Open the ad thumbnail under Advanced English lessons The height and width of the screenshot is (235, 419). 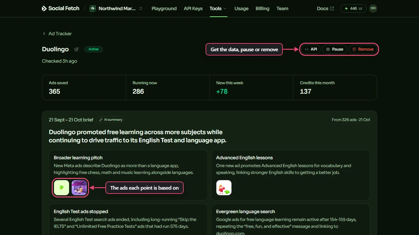[x=224, y=188]
